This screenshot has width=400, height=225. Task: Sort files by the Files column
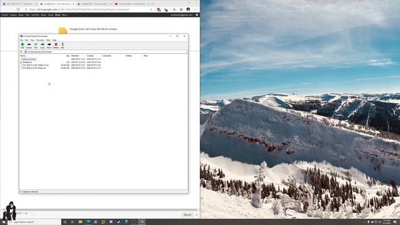(x=146, y=56)
